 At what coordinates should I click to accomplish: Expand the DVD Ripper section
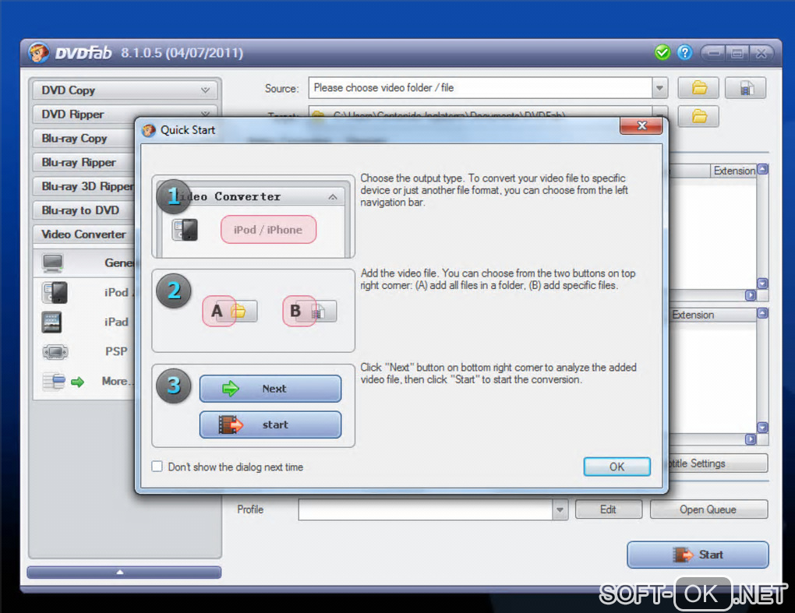point(205,114)
